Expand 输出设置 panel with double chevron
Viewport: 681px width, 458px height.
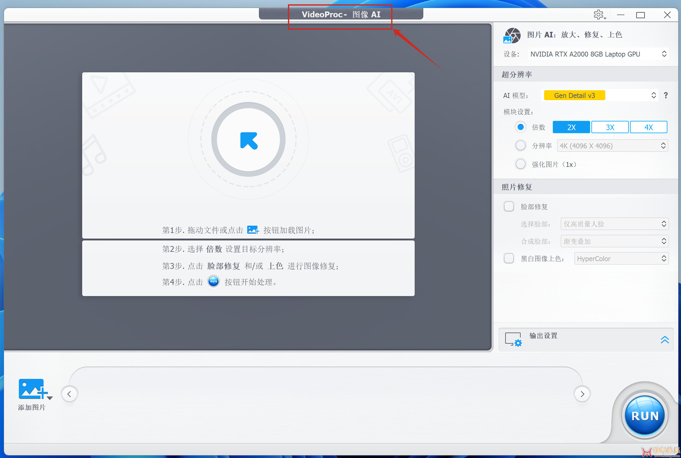coord(665,340)
